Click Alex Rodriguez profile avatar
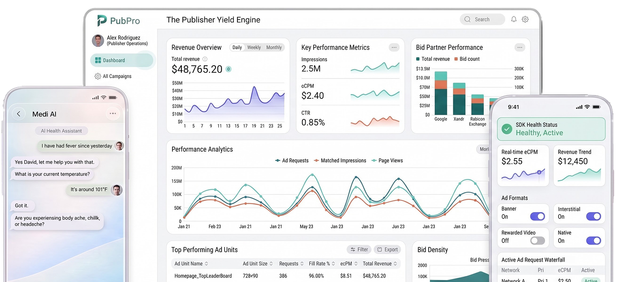 98,41
